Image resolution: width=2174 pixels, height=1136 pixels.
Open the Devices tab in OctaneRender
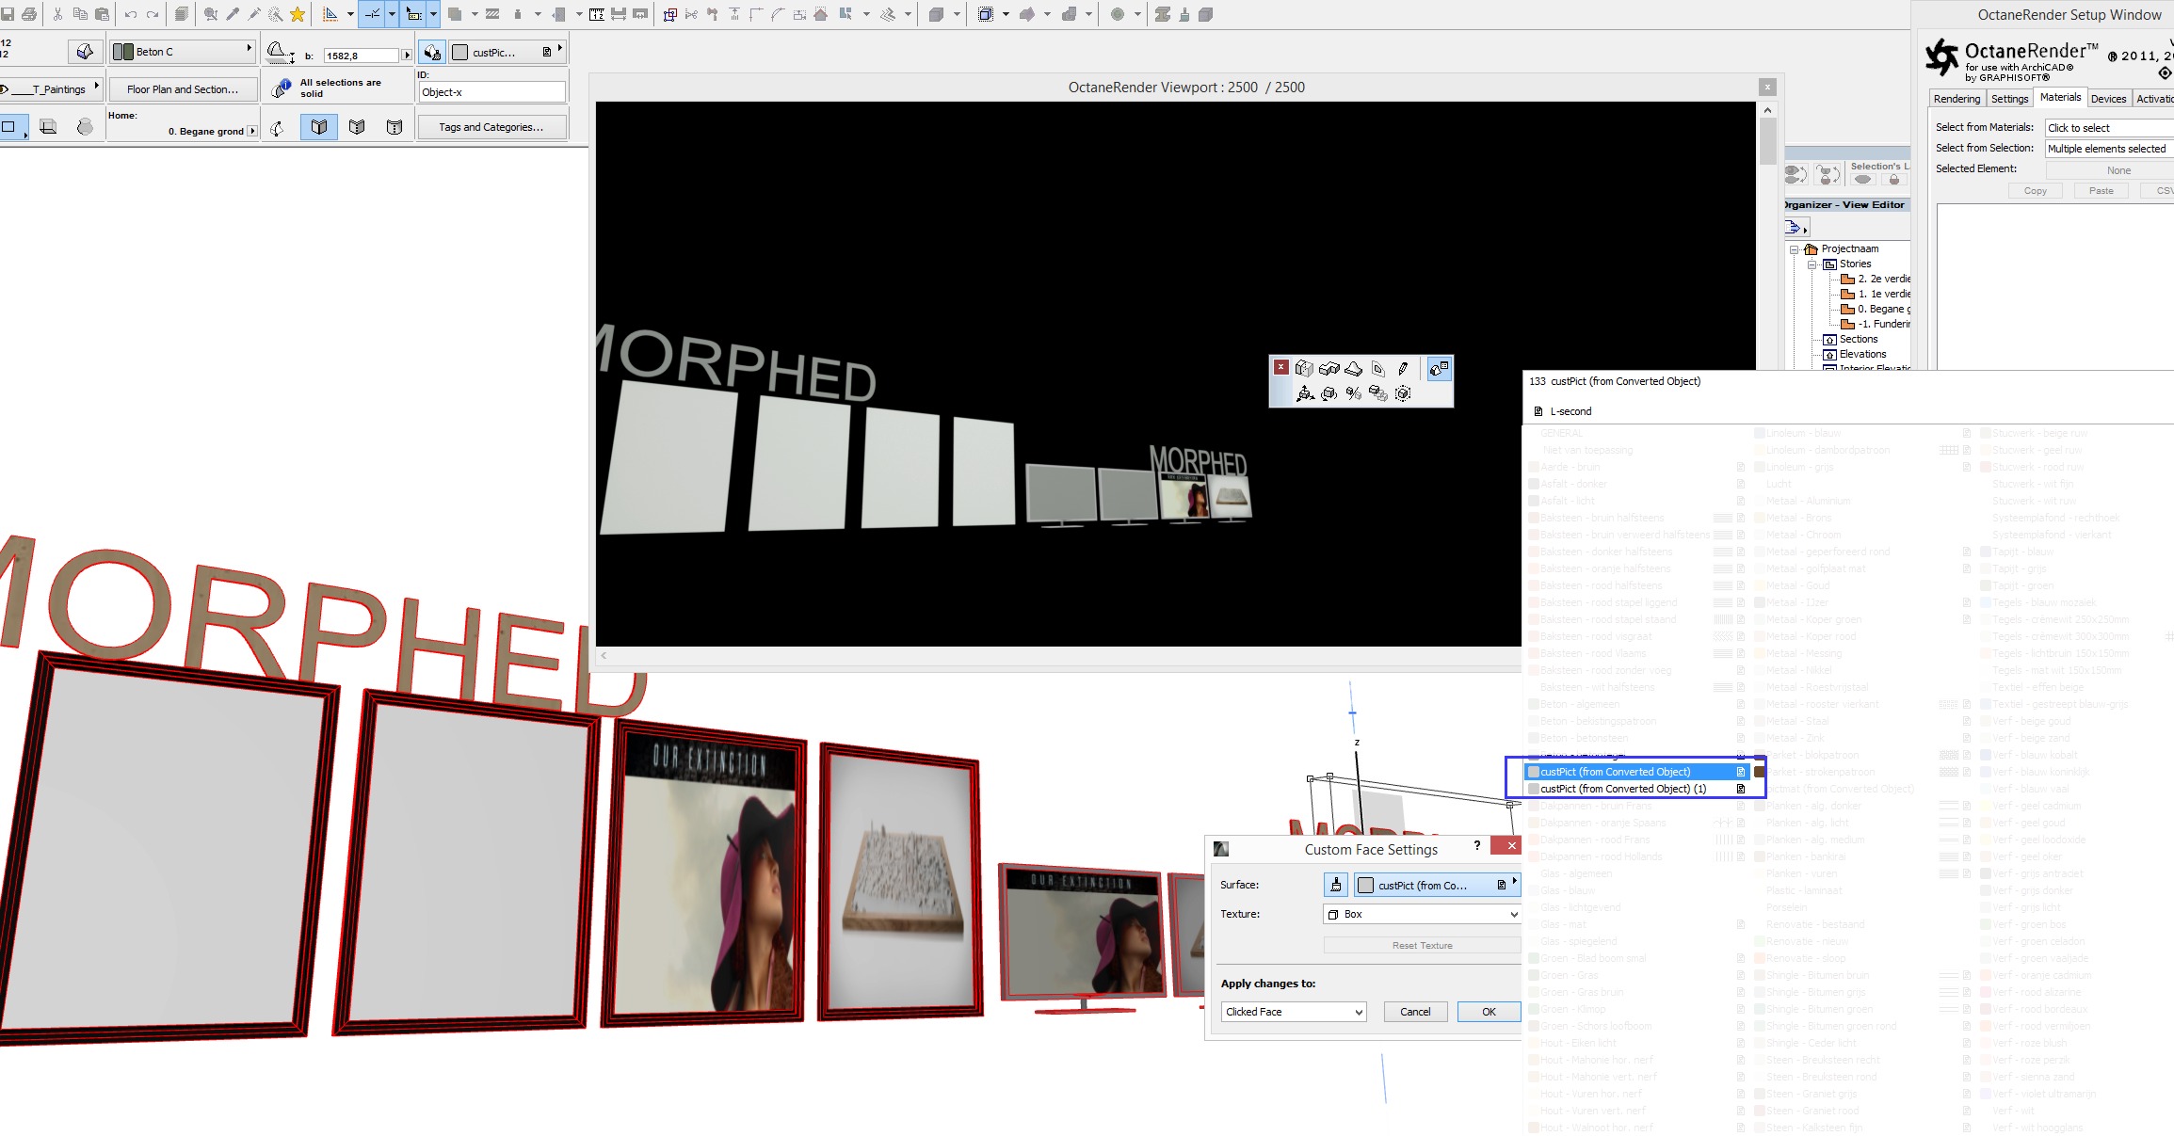tap(2108, 99)
